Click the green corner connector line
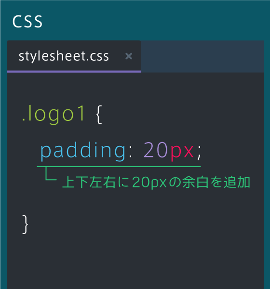Screen dimensions: 270x289 (51, 173)
